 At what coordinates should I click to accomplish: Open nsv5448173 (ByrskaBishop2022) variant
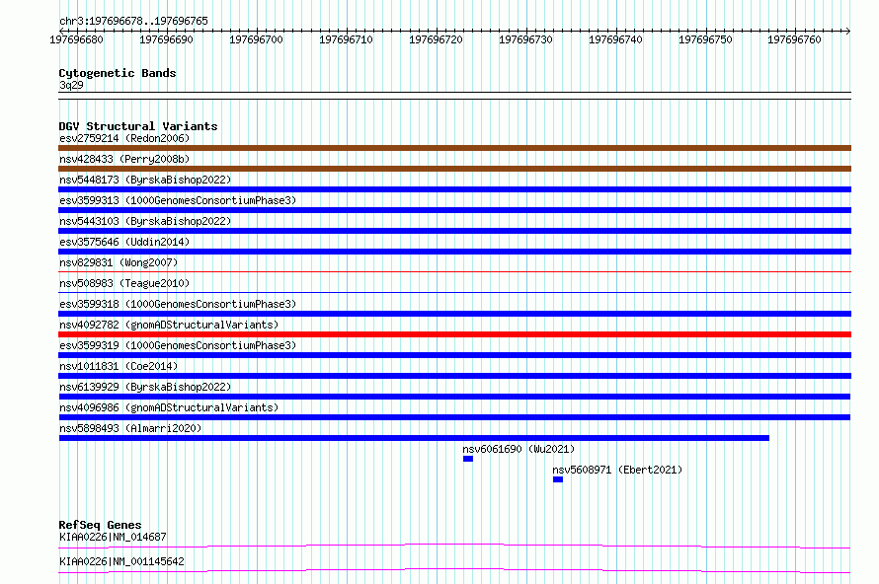coord(145,180)
